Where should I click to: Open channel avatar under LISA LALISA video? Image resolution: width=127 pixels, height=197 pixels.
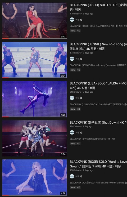point(72,98)
